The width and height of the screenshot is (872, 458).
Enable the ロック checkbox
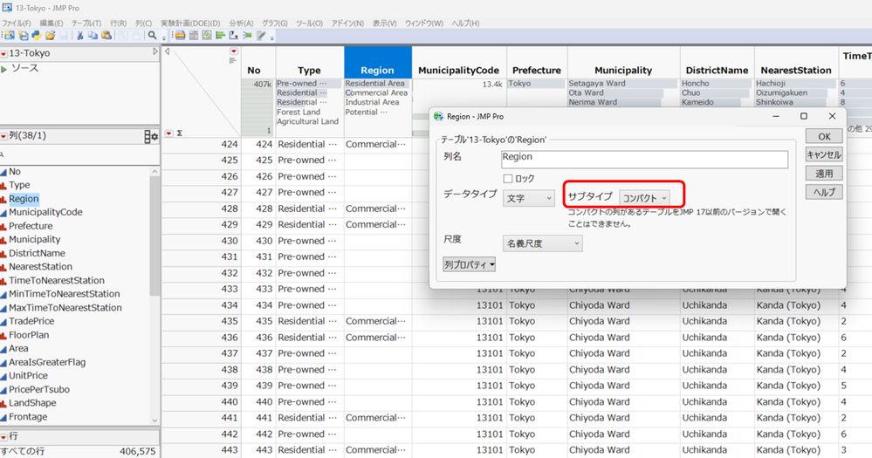(508, 179)
